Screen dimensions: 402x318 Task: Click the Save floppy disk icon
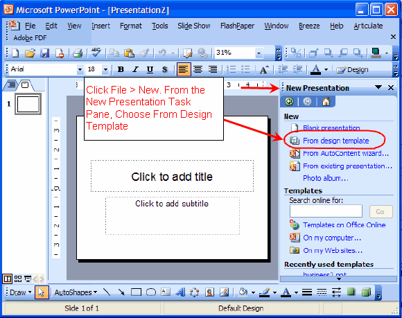(44, 53)
